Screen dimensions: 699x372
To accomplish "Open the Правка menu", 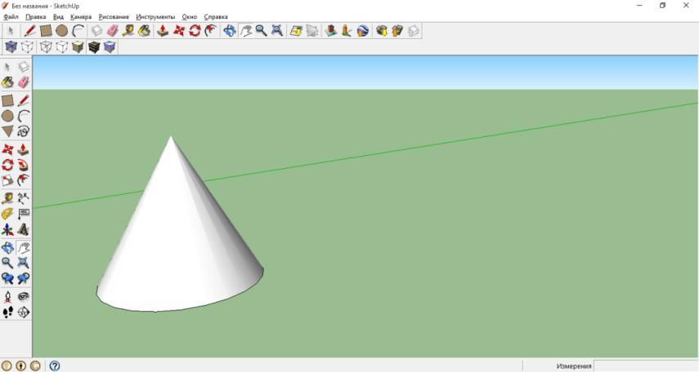I will click(36, 17).
